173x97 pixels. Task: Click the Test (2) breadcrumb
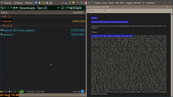(x=42, y=8)
